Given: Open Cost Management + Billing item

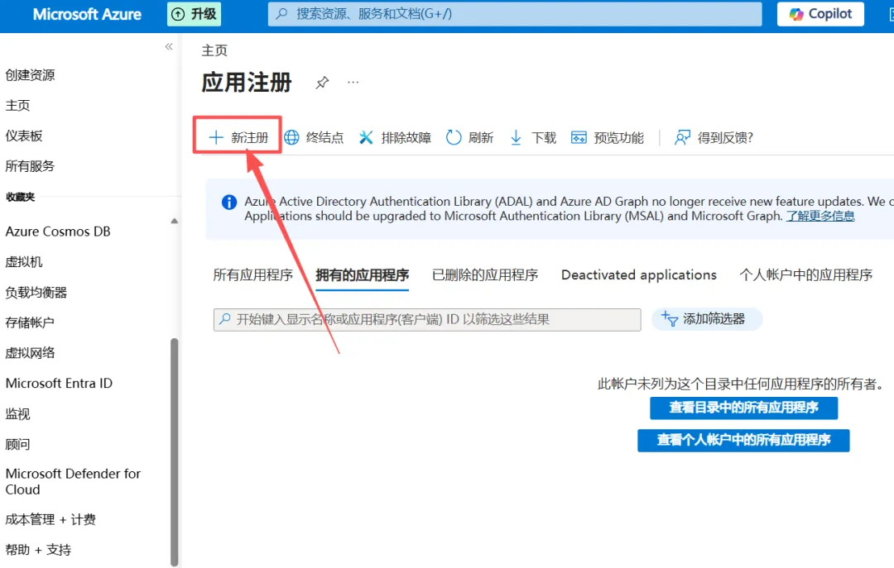Looking at the screenshot, I should coord(50,519).
